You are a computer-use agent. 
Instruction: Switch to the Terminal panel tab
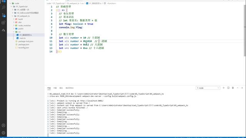pos(49,88)
